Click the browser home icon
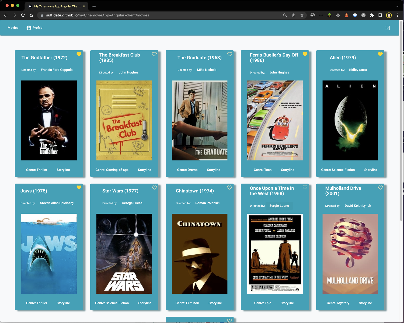Viewport: 404px width, 323px height. pyautogui.click(x=31, y=15)
